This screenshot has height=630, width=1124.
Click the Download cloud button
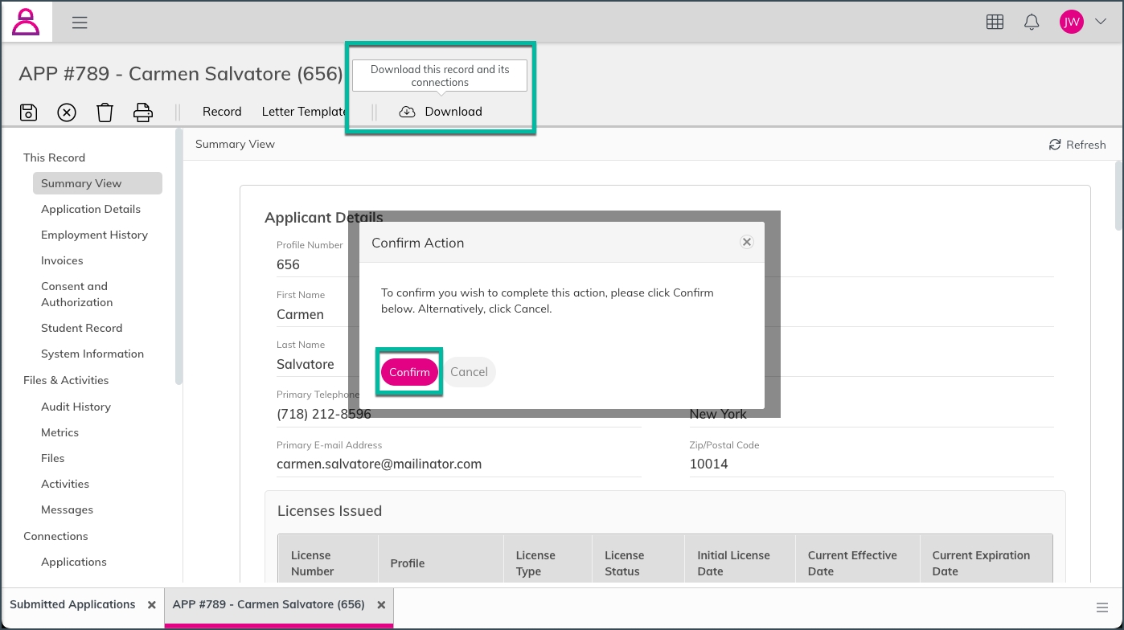click(441, 112)
